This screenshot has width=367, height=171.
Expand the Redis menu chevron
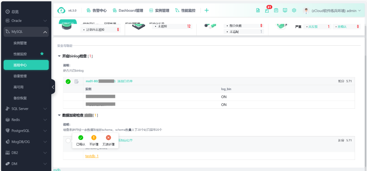click(x=46, y=120)
